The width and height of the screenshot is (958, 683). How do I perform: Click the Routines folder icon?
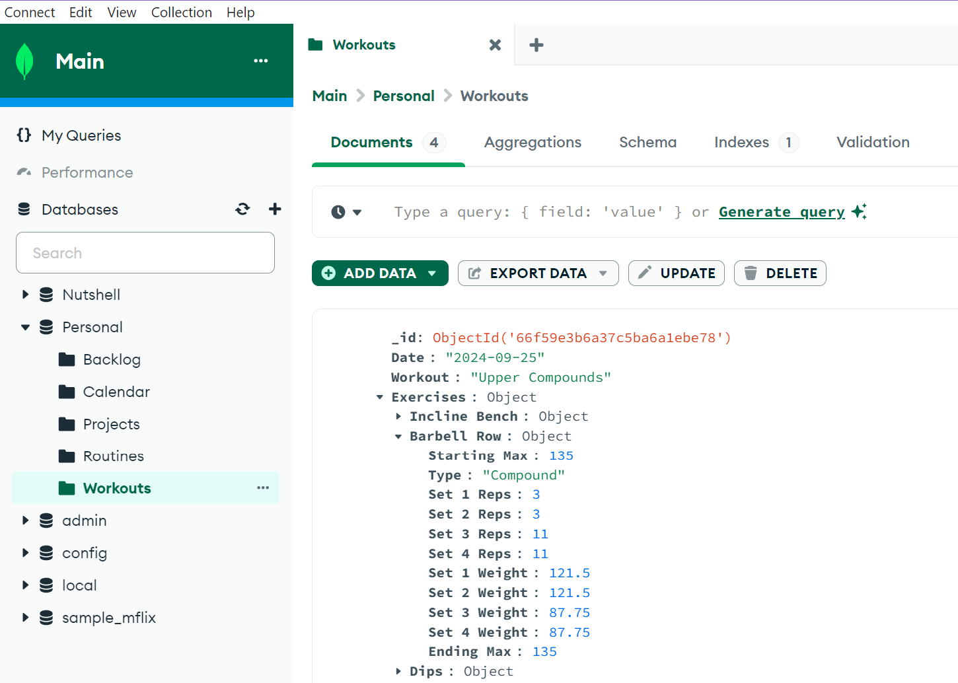pos(67,456)
